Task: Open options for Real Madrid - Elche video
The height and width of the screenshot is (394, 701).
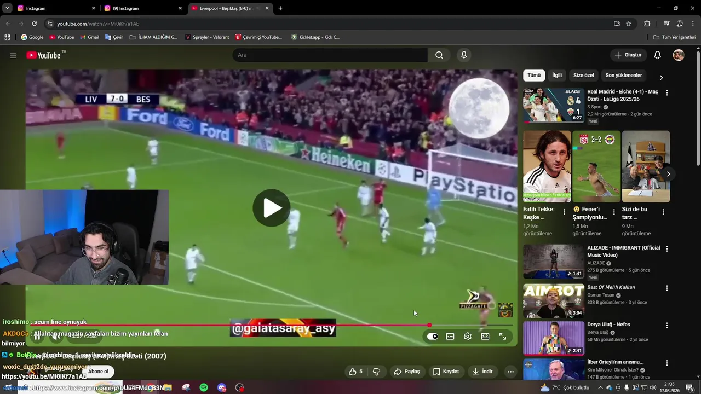Action: (x=667, y=93)
